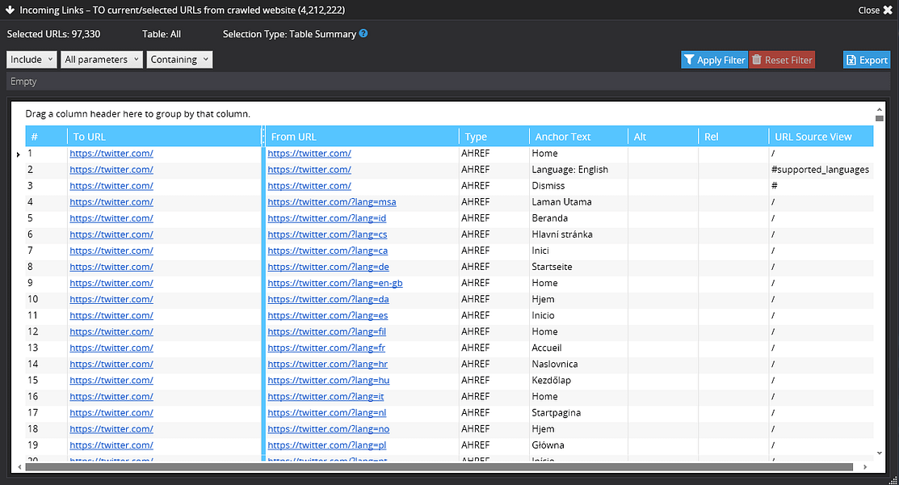Open the ?lang=pl From URL link
The image size is (899, 485).
pos(327,445)
